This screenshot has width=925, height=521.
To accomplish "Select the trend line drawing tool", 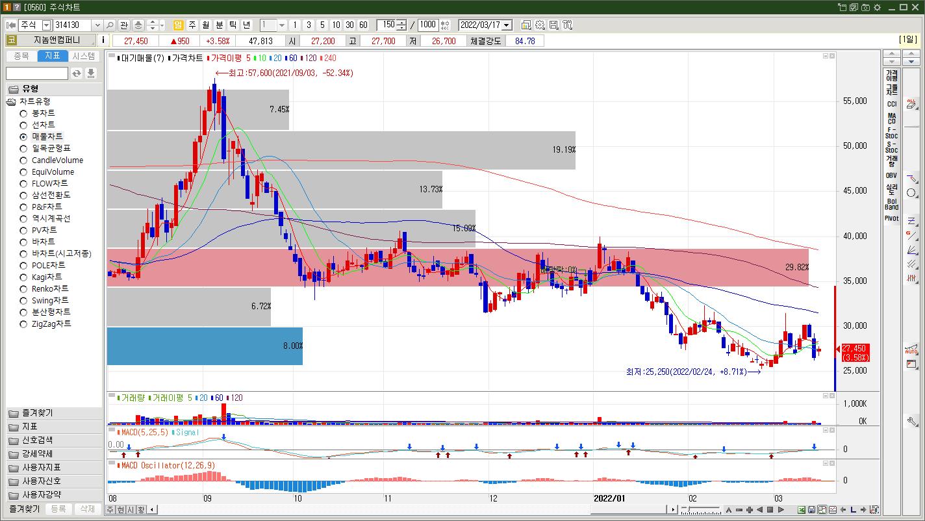I will coord(911,179).
